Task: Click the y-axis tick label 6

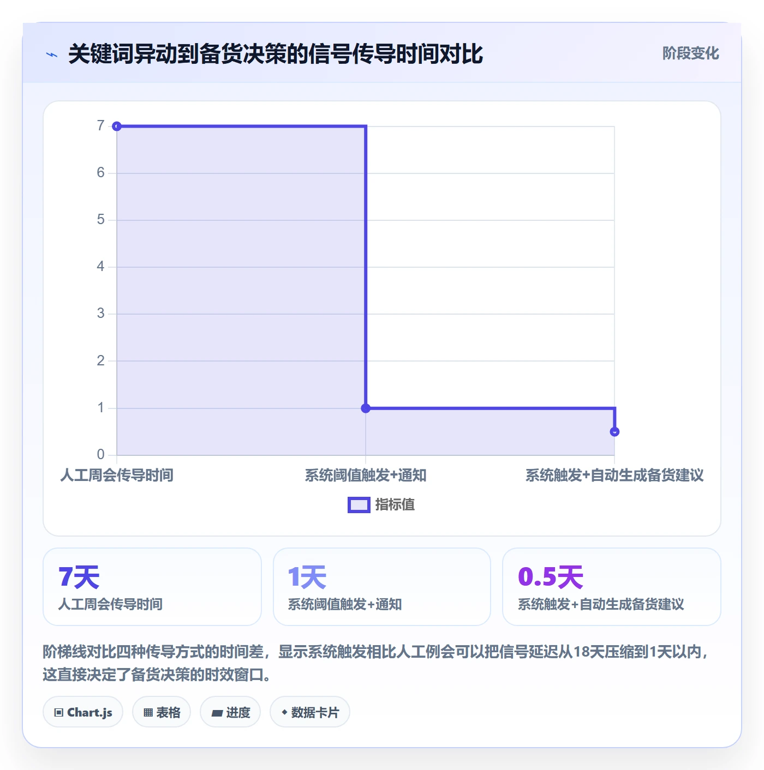Action: tap(100, 173)
